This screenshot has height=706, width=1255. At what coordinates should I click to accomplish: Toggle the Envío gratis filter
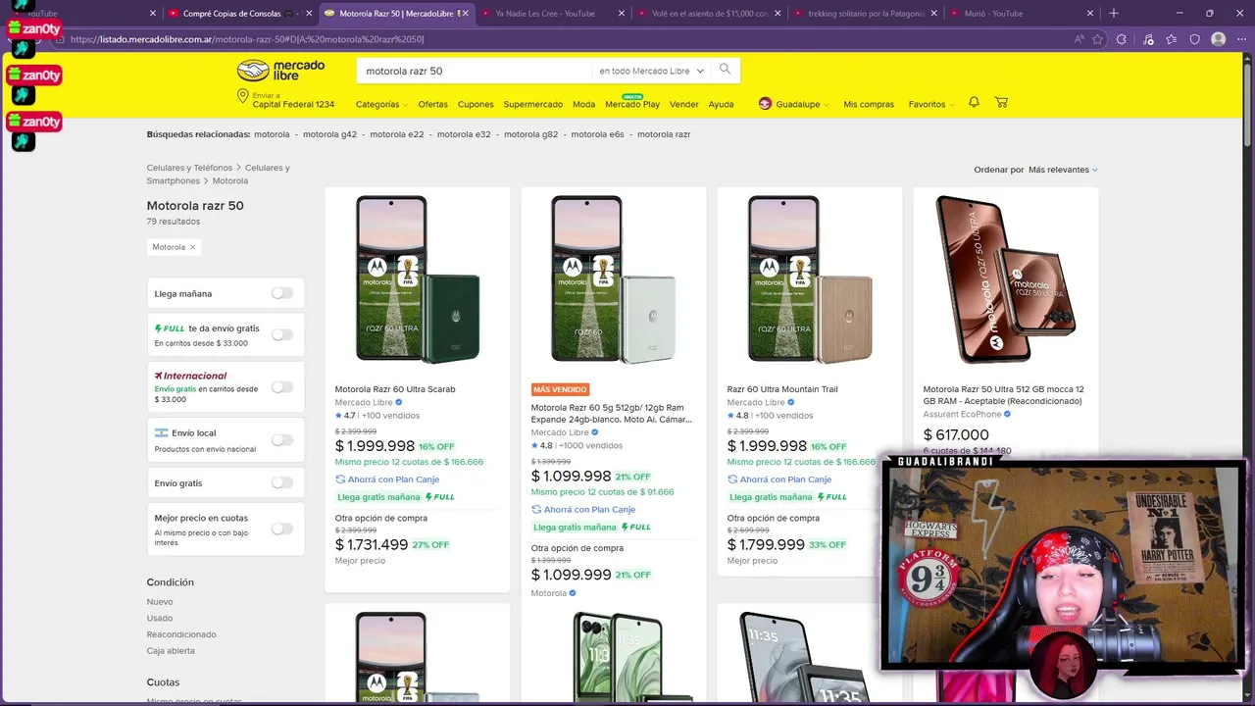coord(282,482)
